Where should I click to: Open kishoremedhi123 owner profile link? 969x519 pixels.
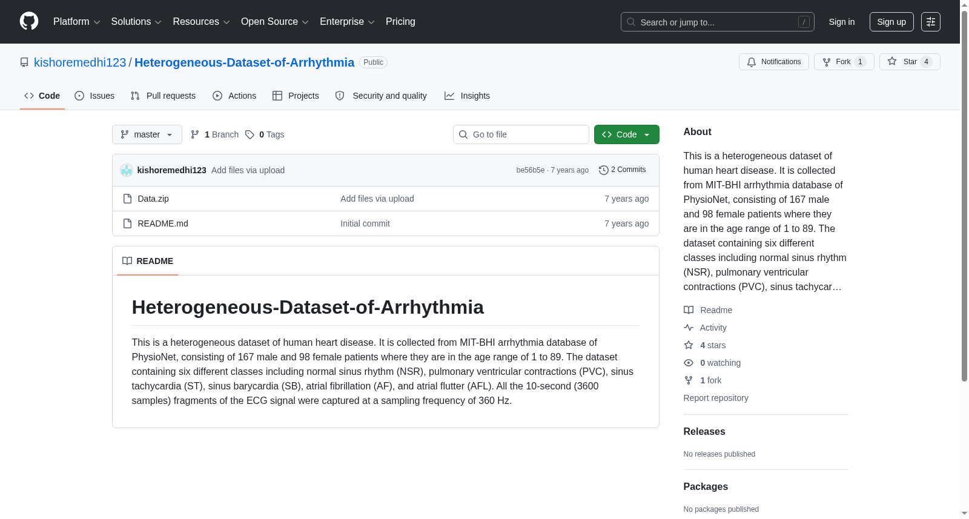pyautogui.click(x=80, y=62)
